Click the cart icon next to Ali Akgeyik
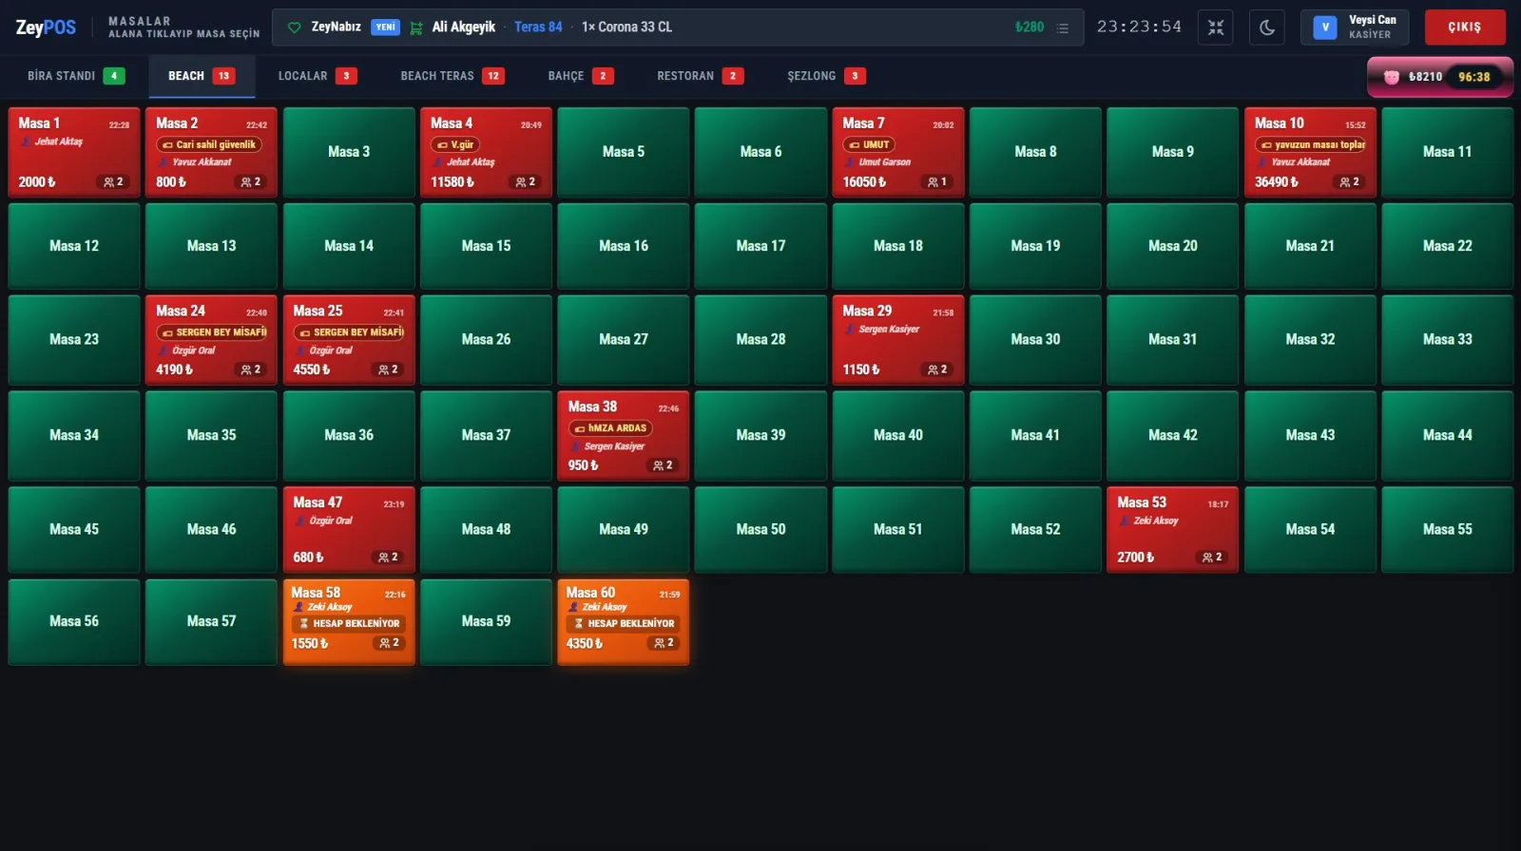1521x851 pixels. 416,28
